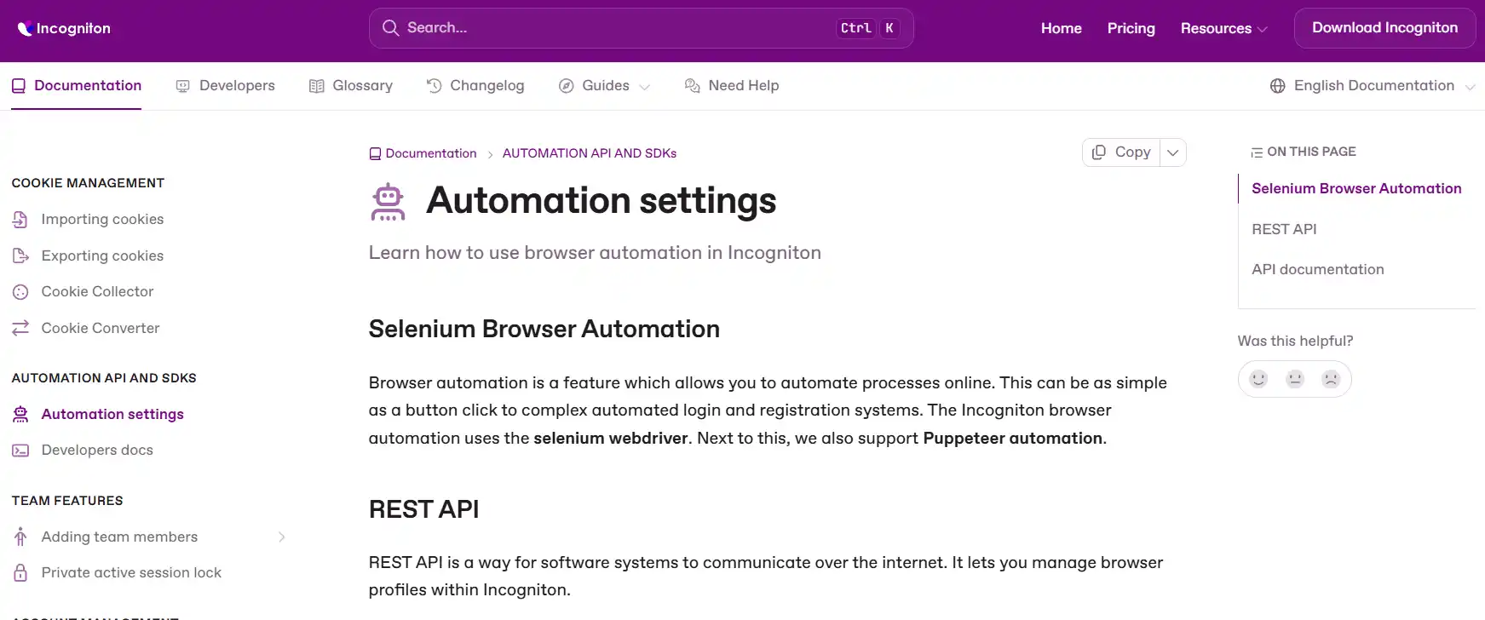Rate page with neutral face icon
Screen dimensions: 1485x620
(x=1295, y=378)
